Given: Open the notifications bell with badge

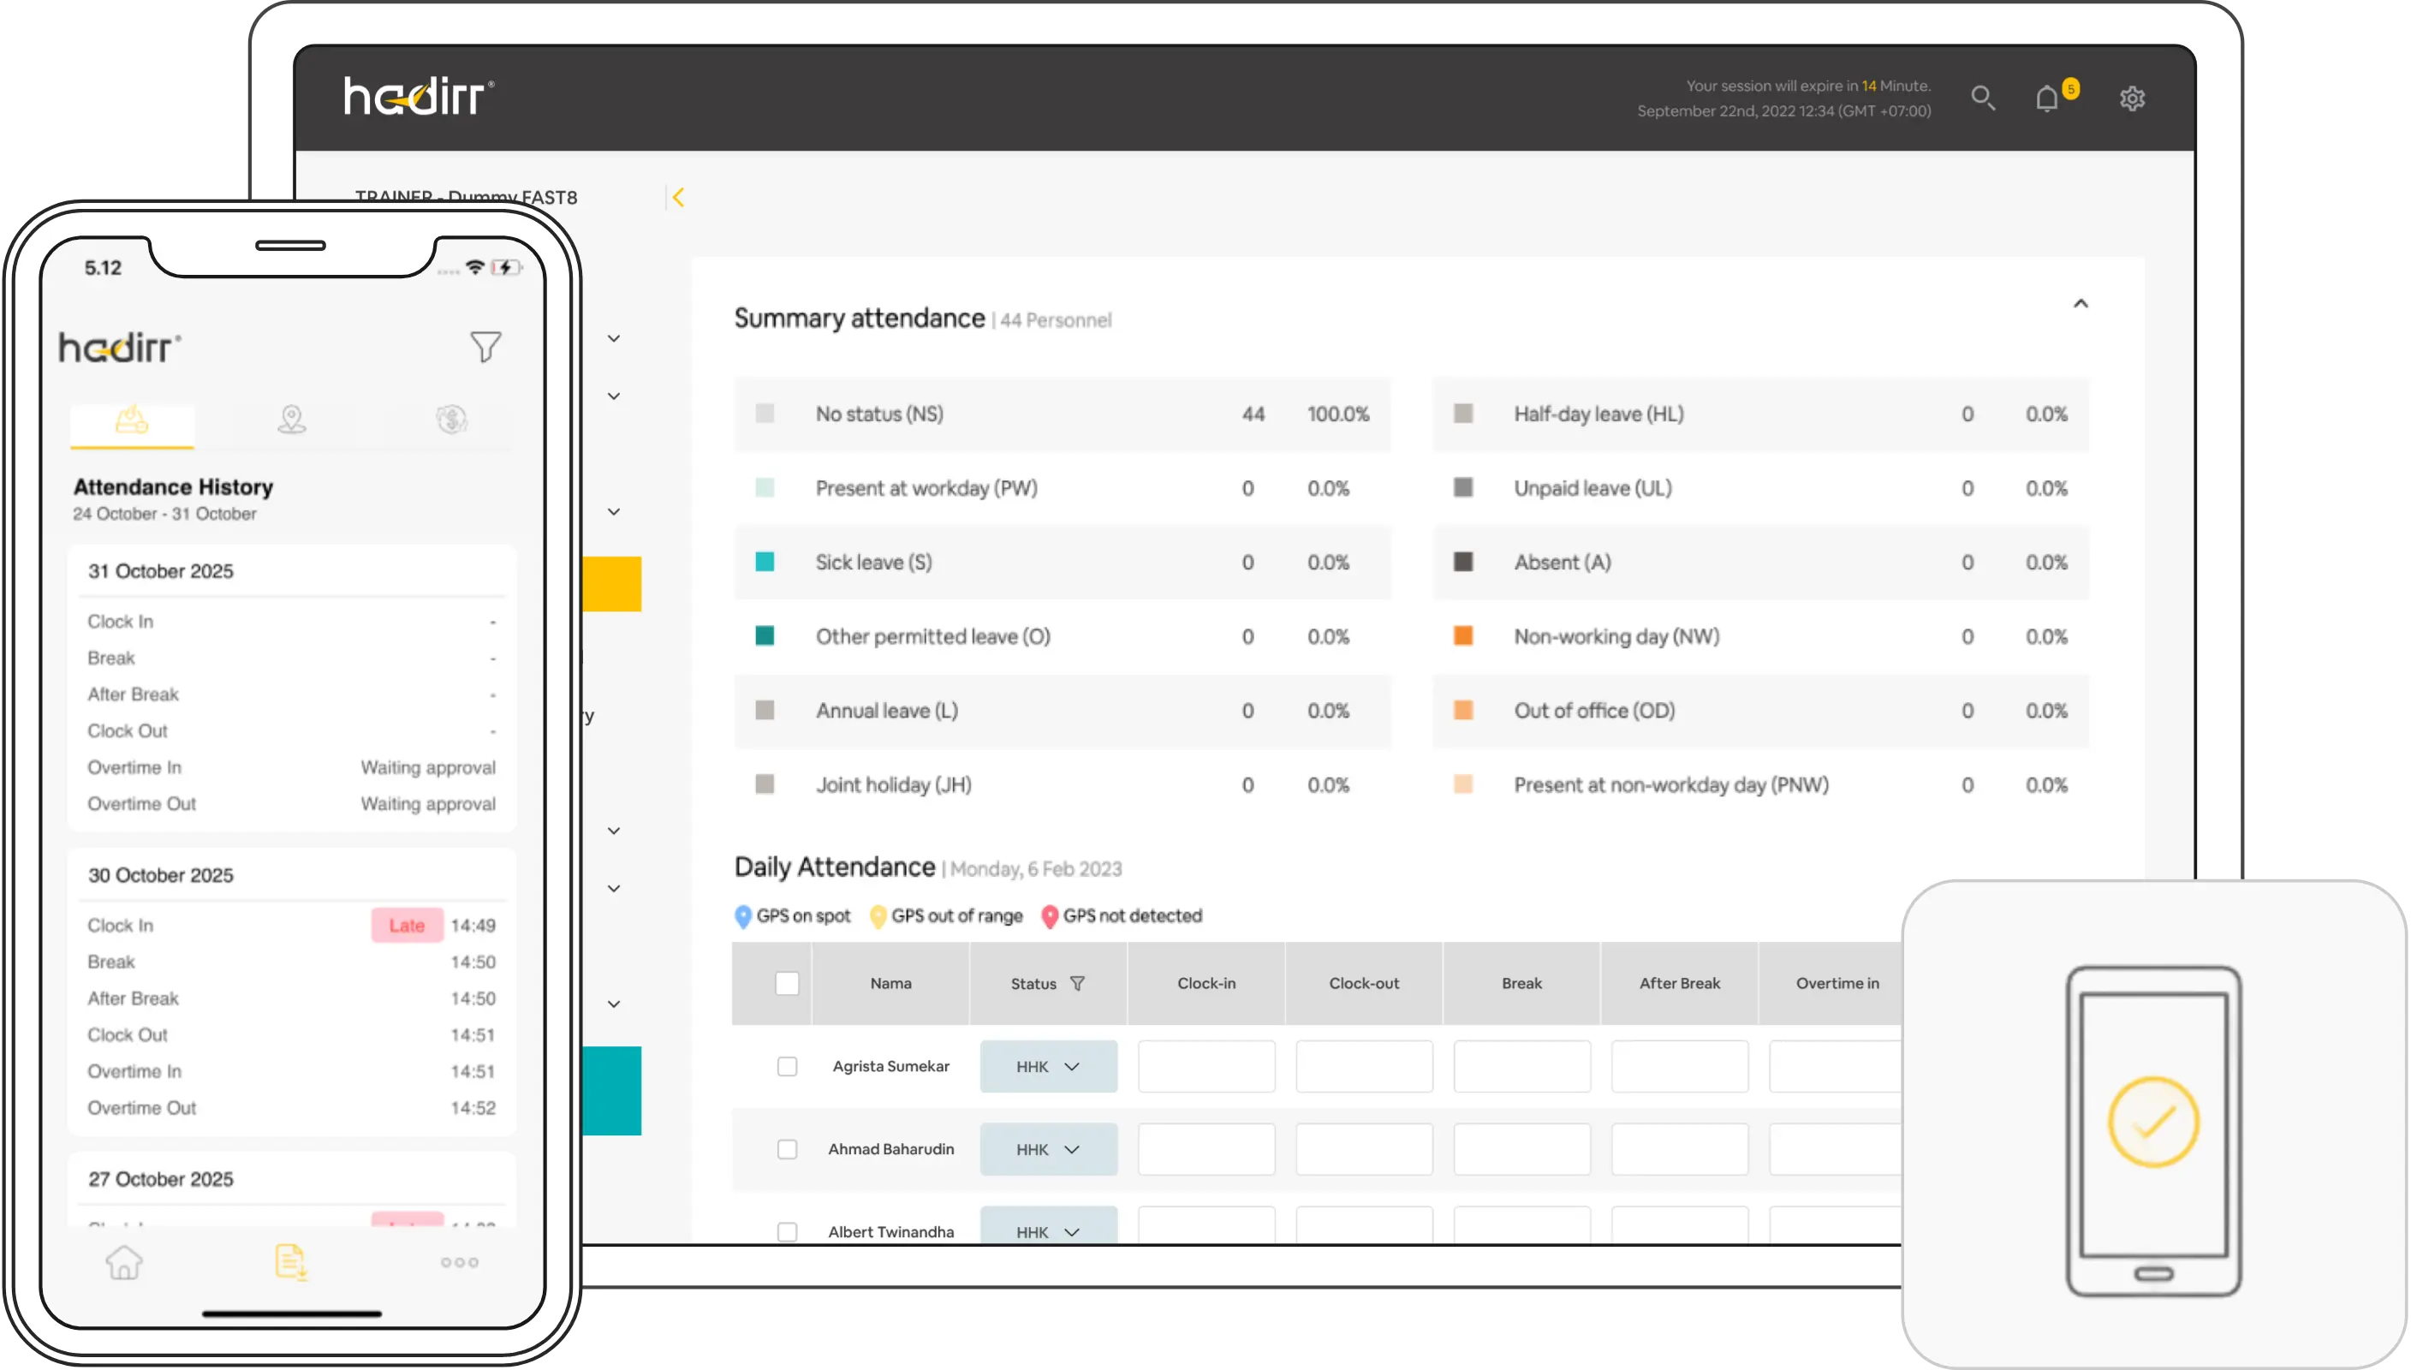Looking at the screenshot, I should pyautogui.click(x=2047, y=98).
